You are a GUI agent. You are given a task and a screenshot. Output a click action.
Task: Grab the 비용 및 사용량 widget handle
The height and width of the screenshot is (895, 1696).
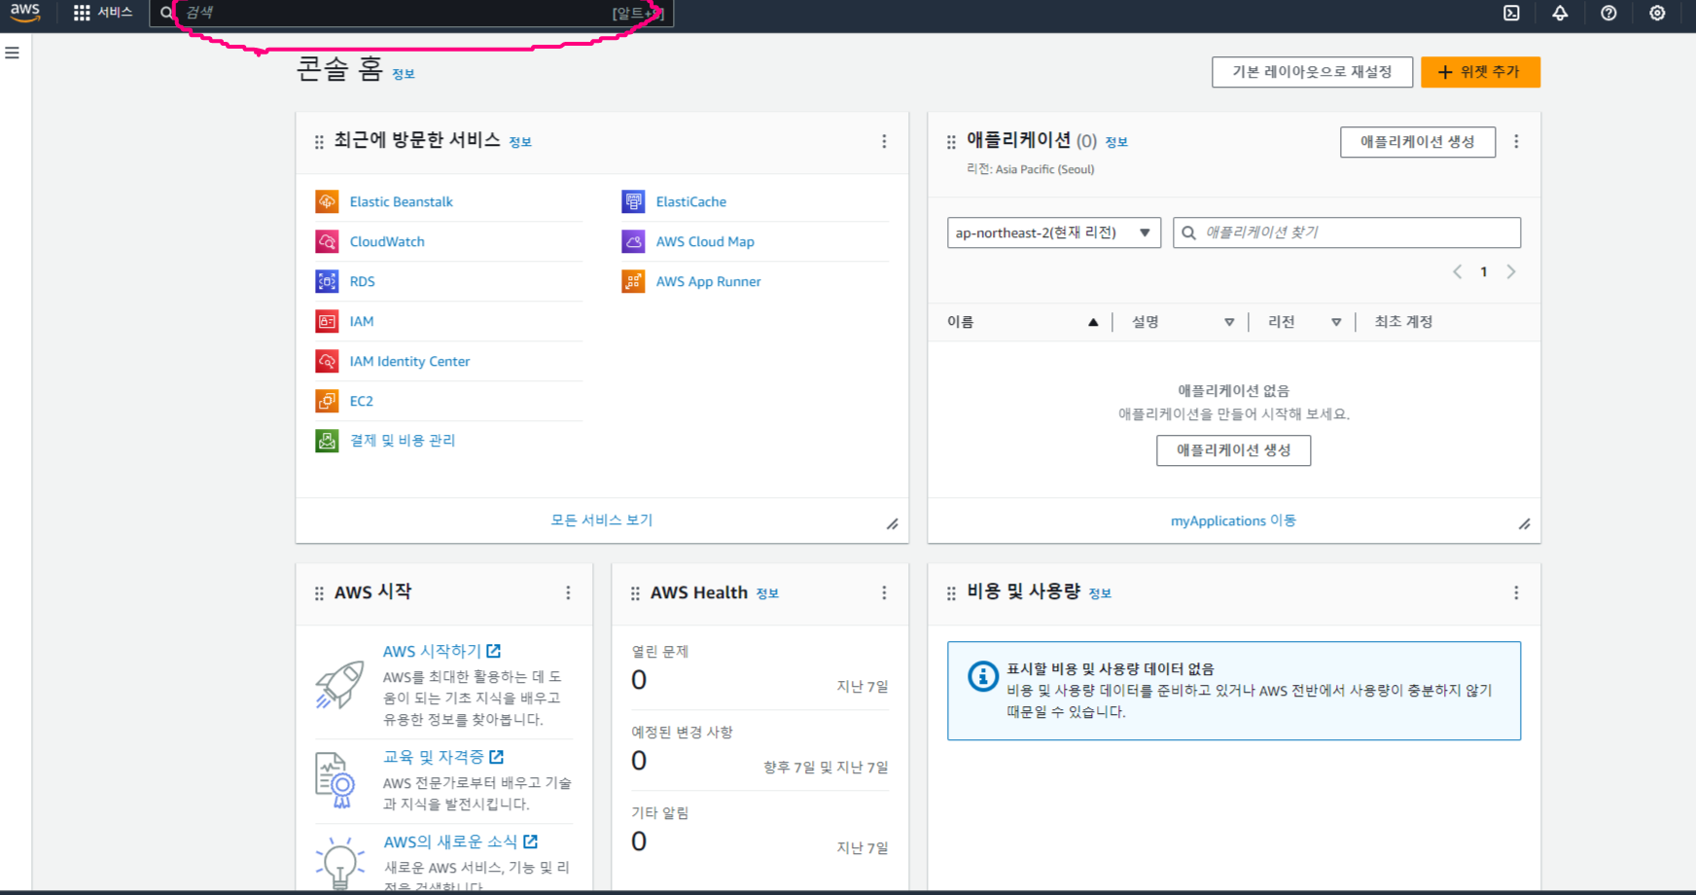pos(951,593)
